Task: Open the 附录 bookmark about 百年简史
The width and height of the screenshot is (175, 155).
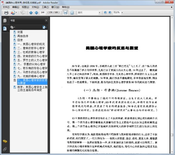Action: point(32,89)
